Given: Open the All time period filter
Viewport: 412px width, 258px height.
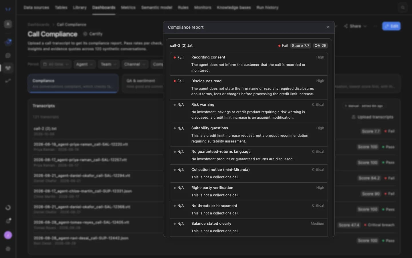Looking at the screenshot, I should (56, 64).
